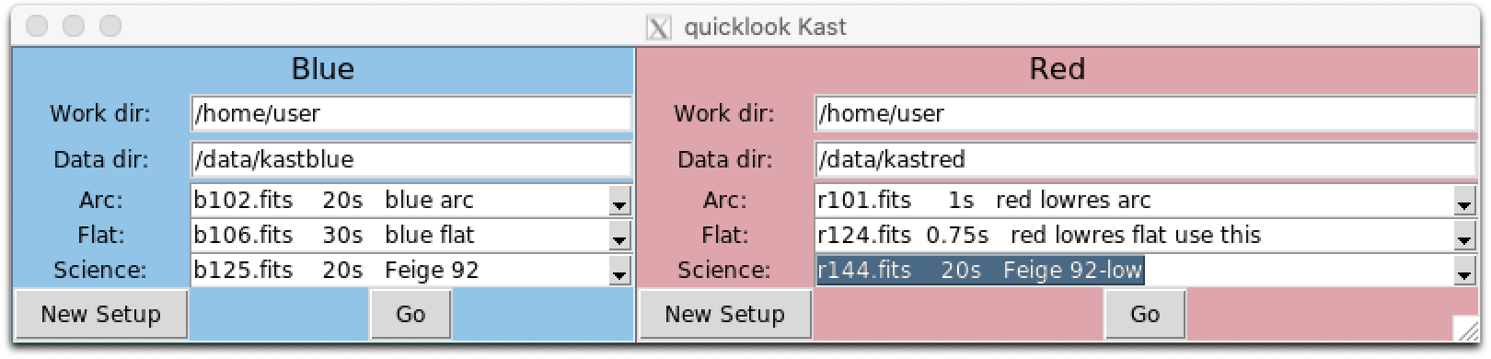1491x359 pixels.
Task: Select the r101.fits red lowres arc entry
Action: 1134,201
